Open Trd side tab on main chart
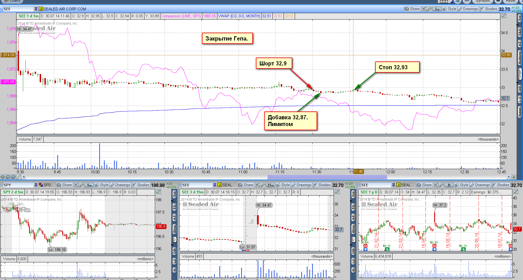Screen dimensions: 523x280 tap(520, 18)
